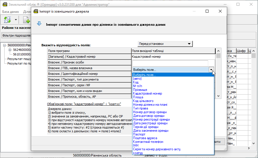Click the import dialog title icon

(x=36, y=11)
